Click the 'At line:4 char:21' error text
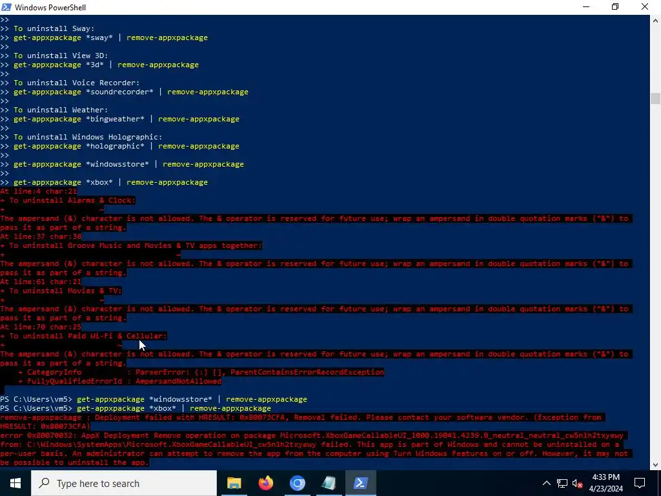The width and height of the screenshot is (661, 496). (x=38, y=191)
